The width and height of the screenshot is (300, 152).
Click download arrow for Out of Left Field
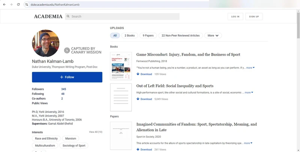(x=138, y=99)
